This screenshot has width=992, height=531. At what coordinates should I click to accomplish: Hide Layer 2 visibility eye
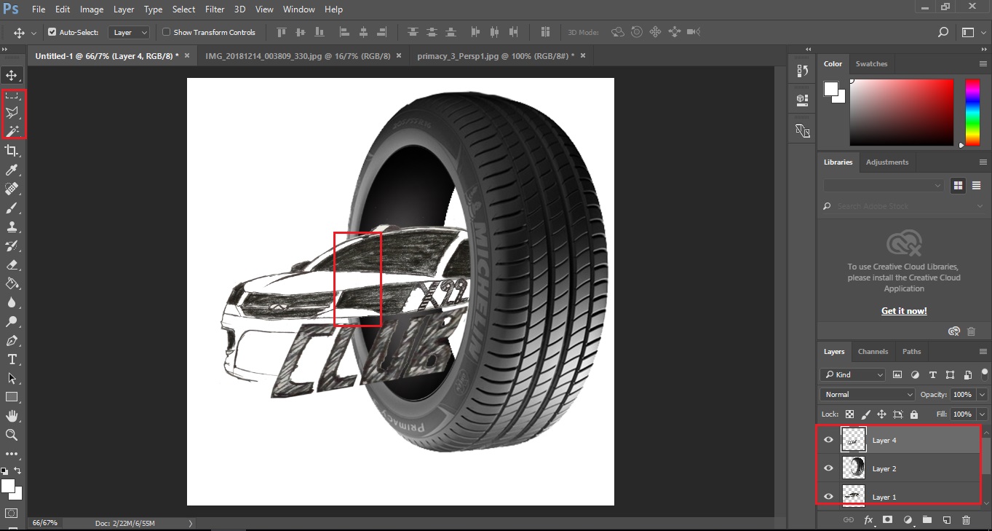coord(828,468)
